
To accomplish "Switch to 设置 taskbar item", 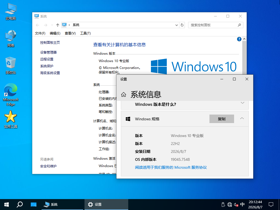I will pos(106,205).
